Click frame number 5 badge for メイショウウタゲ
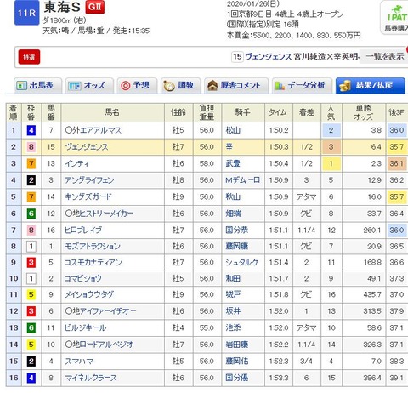408x393 pixels. [x=31, y=294]
